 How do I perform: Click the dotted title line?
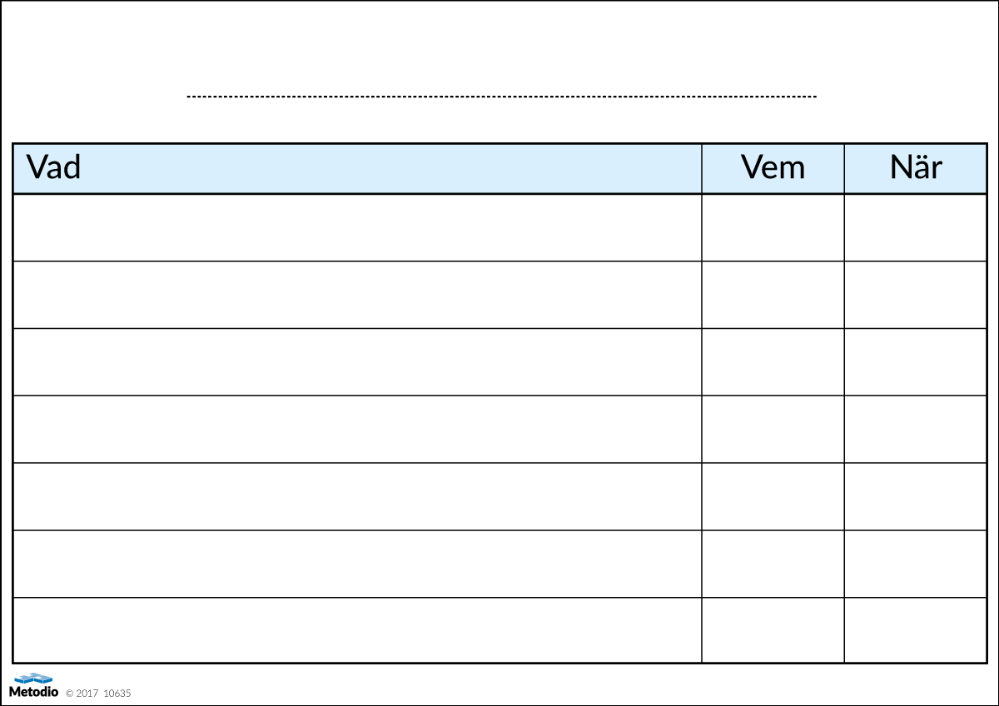pos(501,97)
